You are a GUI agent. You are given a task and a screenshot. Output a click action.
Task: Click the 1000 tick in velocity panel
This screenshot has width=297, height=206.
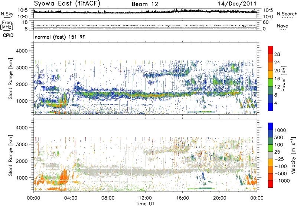point(22,178)
